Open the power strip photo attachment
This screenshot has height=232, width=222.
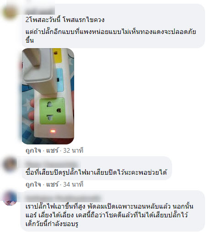(x=48, y=96)
